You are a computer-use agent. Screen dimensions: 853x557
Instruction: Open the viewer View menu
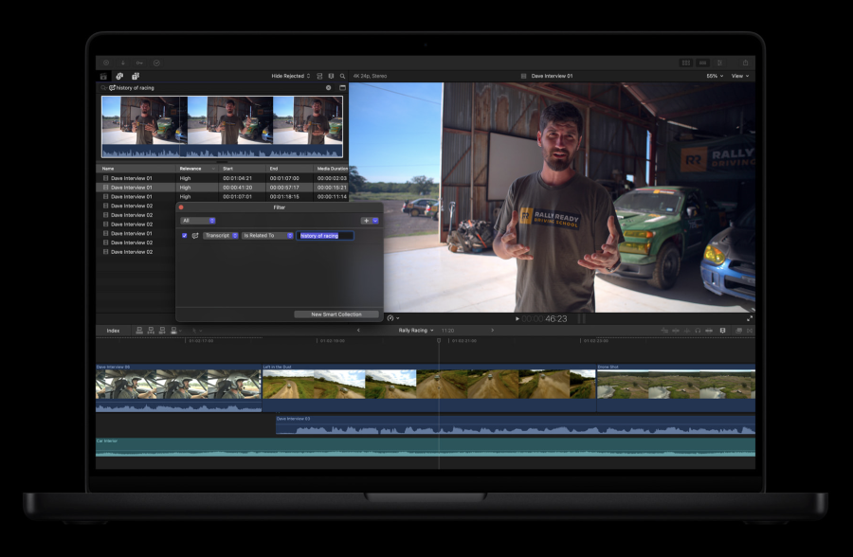pyautogui.click(x=739, y=76)
